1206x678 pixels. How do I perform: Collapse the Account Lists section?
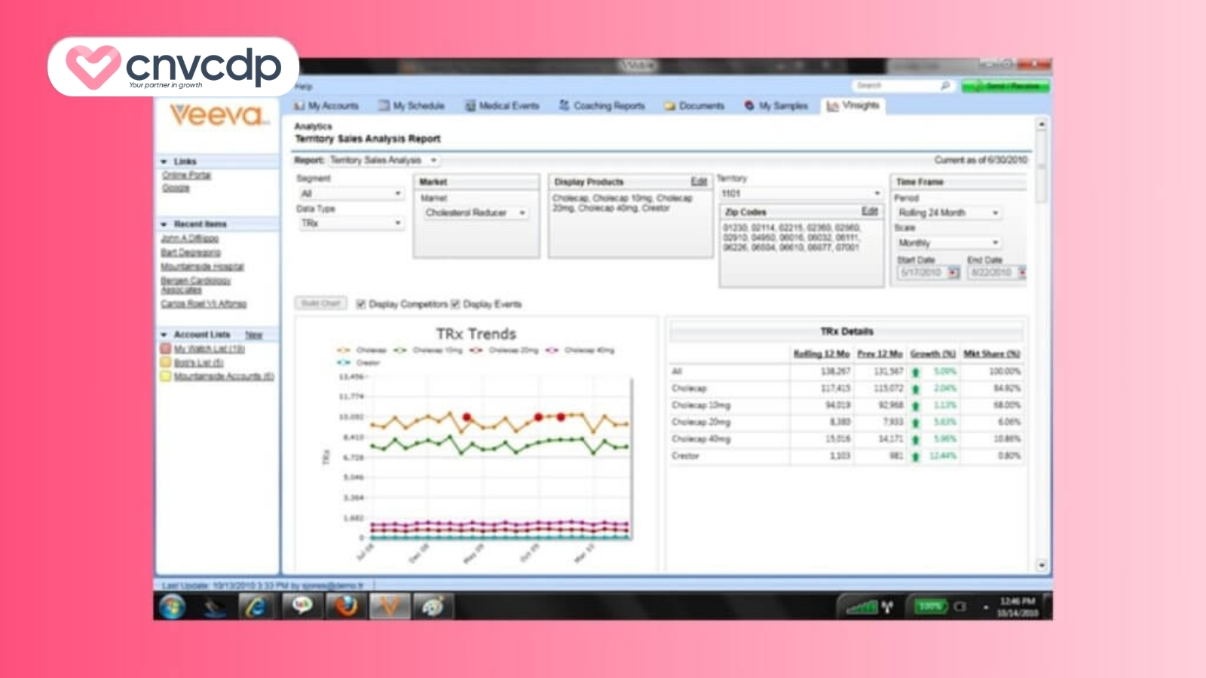(x=164, y=334)
